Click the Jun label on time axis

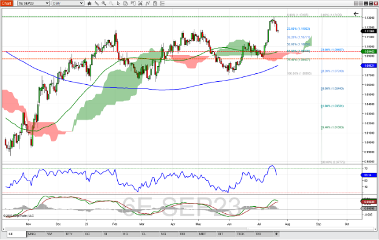point(229,224)
